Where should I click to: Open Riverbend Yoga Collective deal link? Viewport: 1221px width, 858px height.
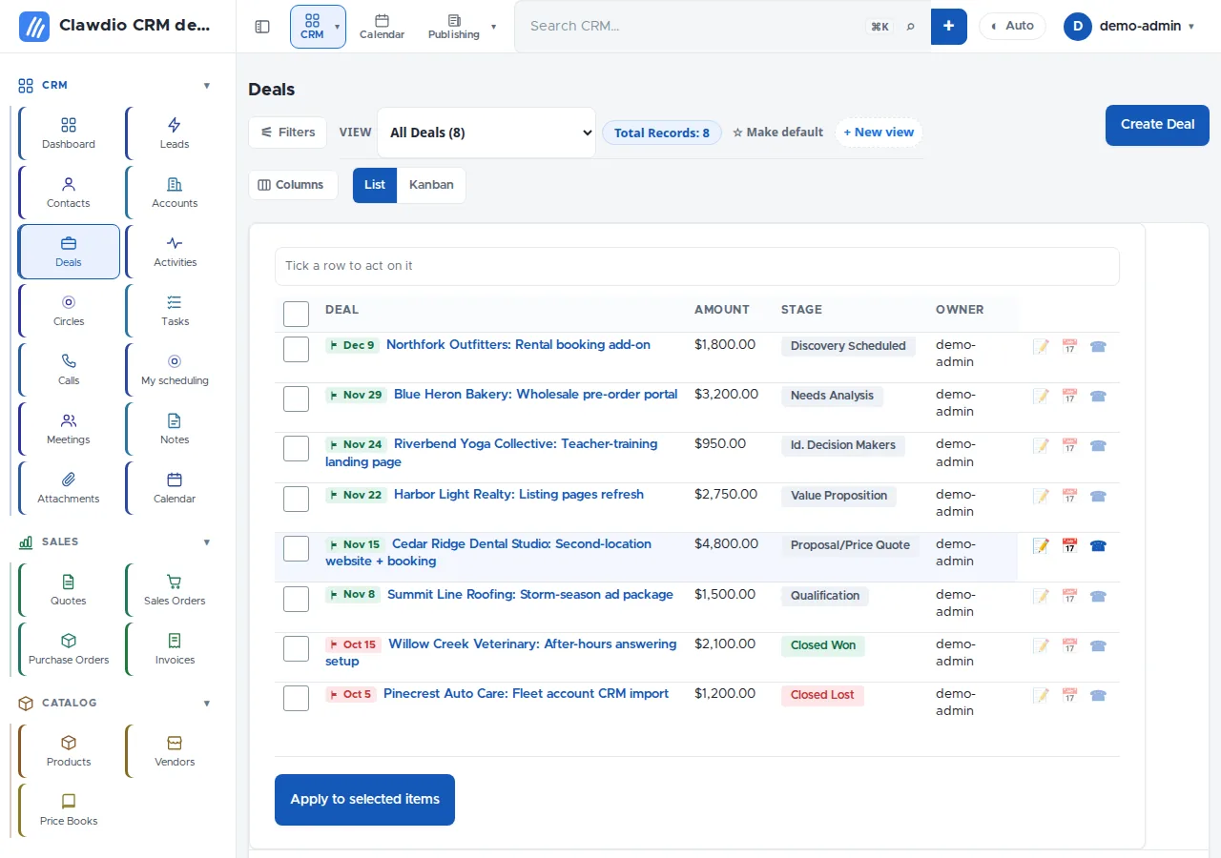pos(491,453)
